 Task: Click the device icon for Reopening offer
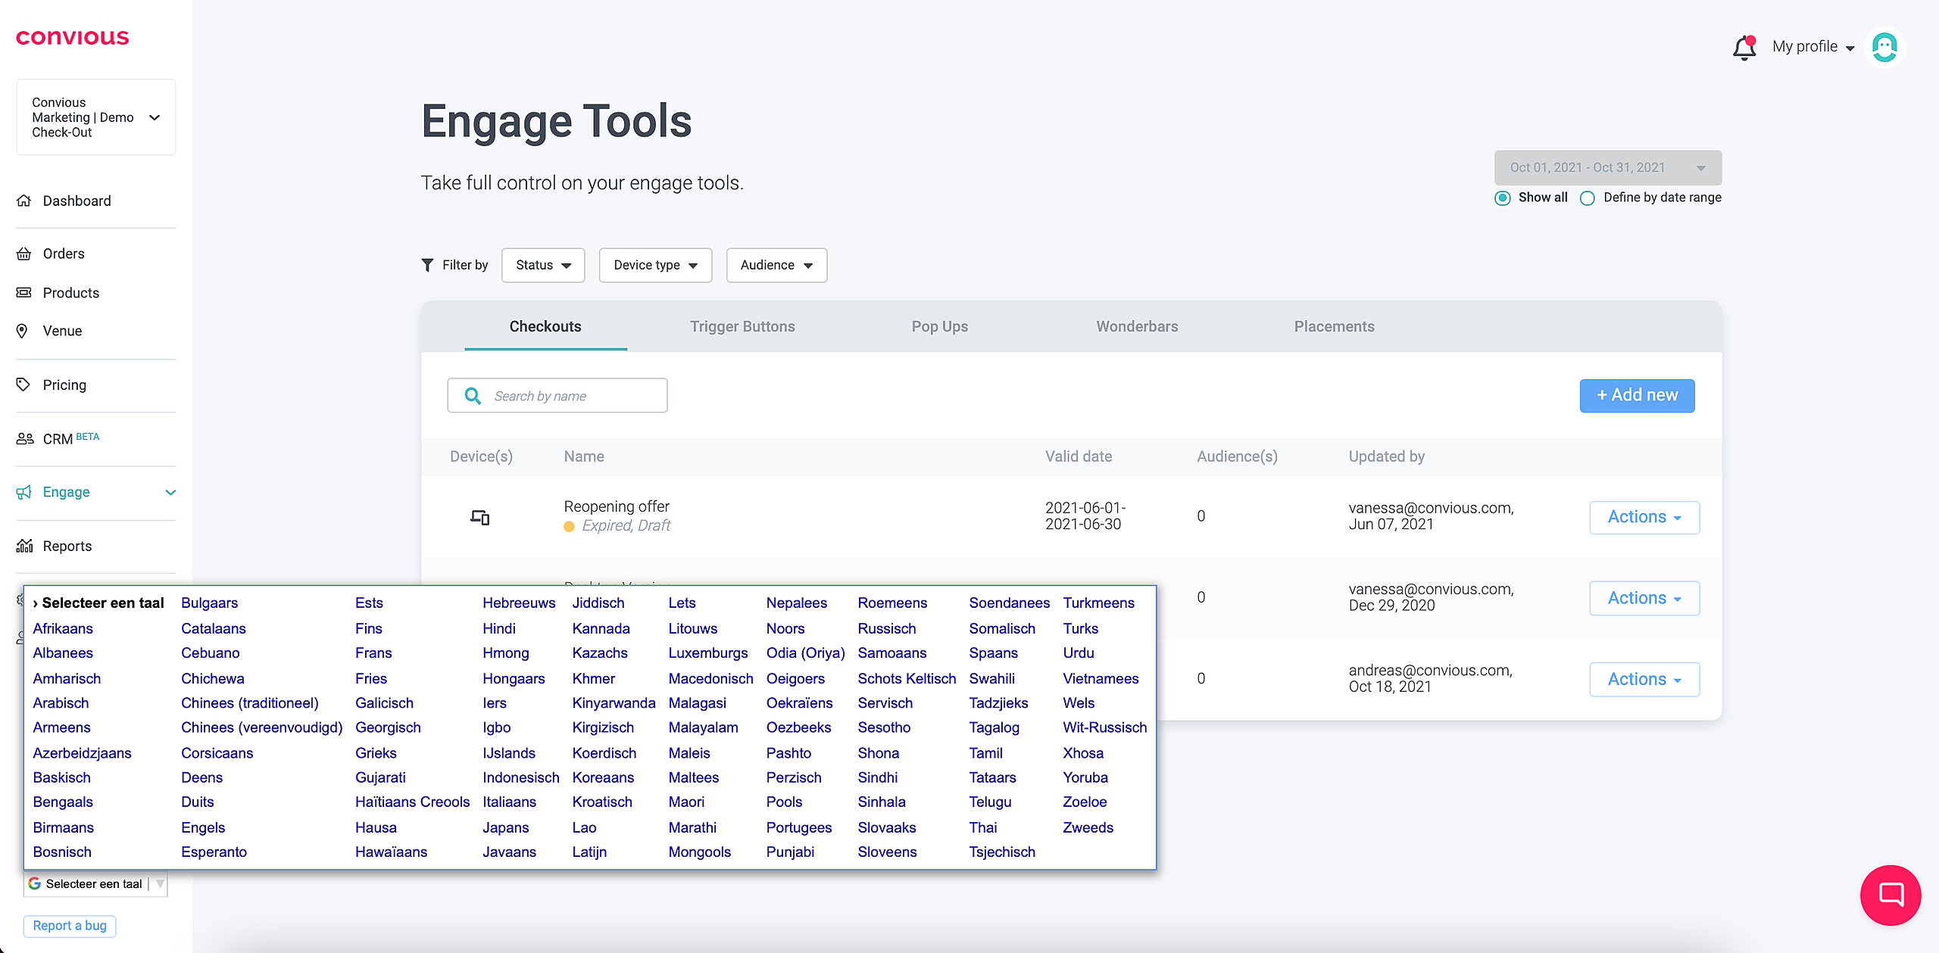(x=479, y=517)
